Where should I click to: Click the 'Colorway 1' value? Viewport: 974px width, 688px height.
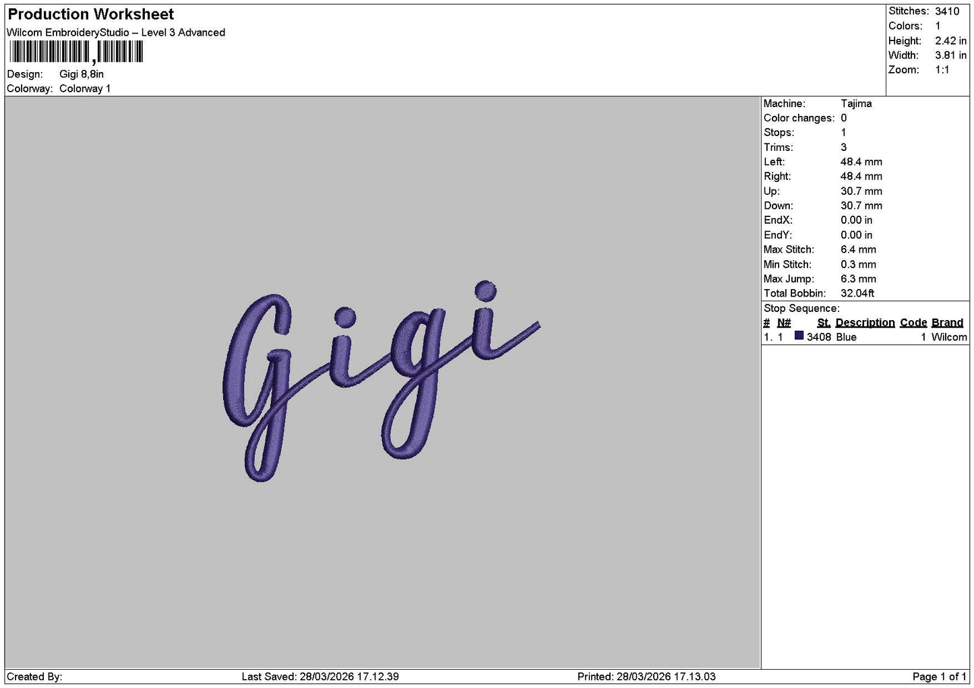tap(85, 88)
